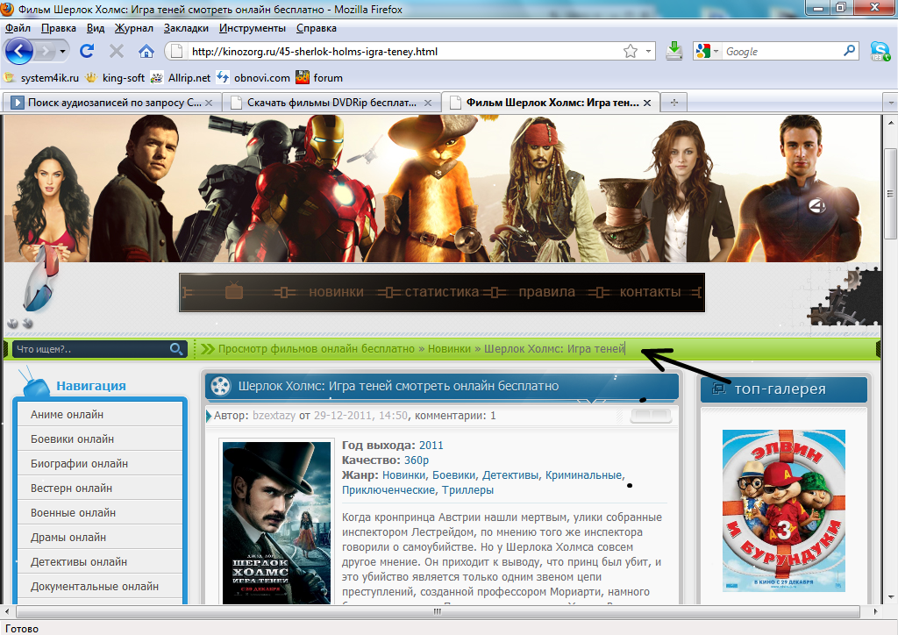Go to the browser home page icon
Image resolution: width=898 pixels, height=635 pixels.
coord(146,51)
